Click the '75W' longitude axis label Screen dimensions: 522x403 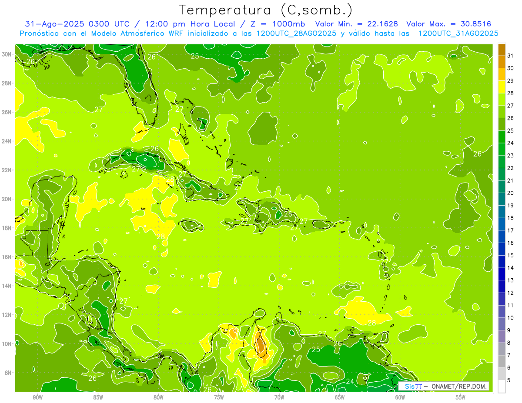[219, 398]
